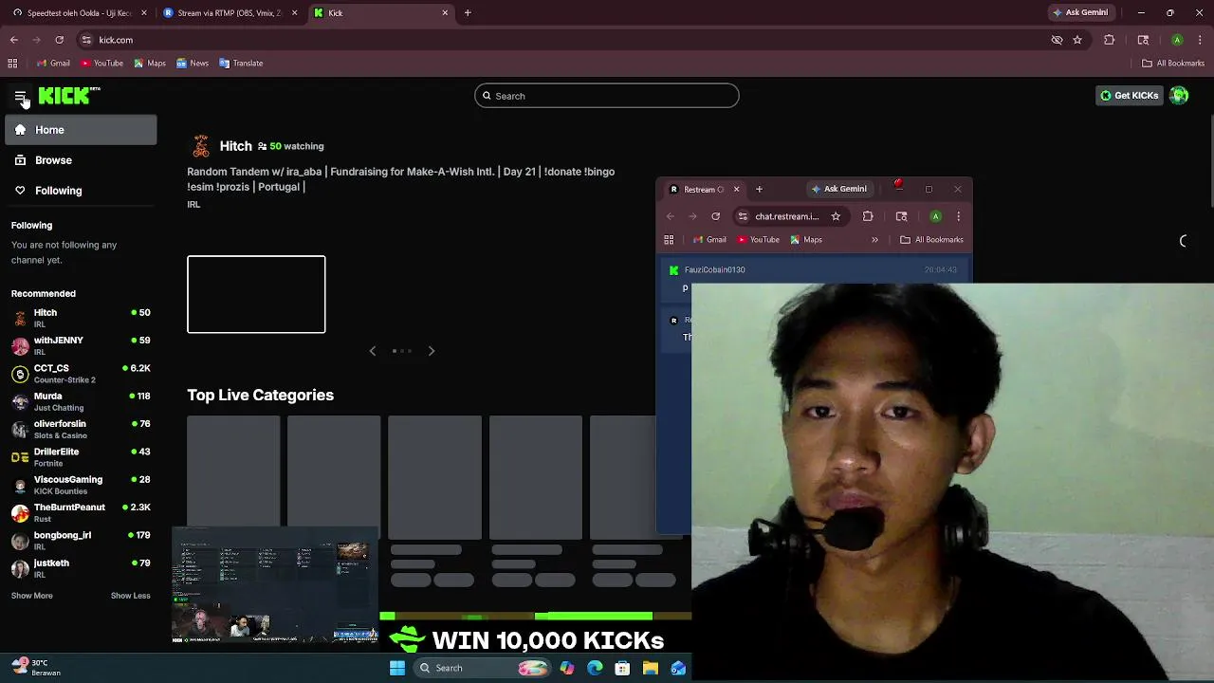Click the Windows taskbar Search box
The height and width of the screenshot is (683, 1214).
(484, 668)
